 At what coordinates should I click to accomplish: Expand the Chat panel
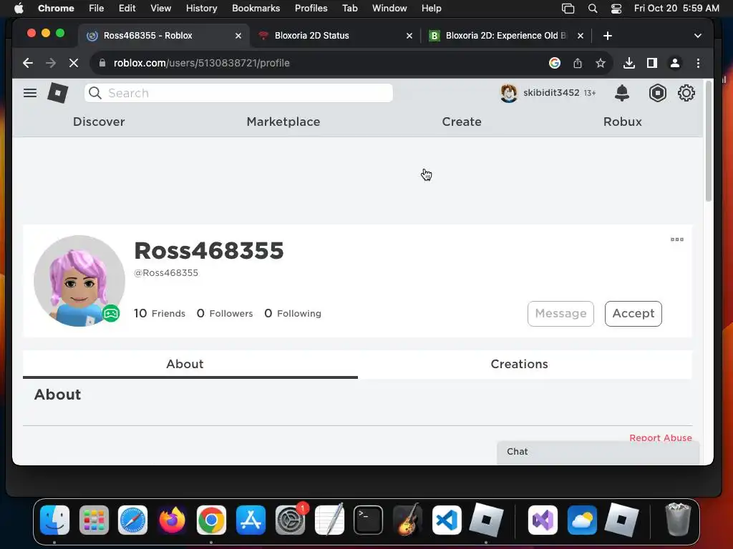point(598,452)
